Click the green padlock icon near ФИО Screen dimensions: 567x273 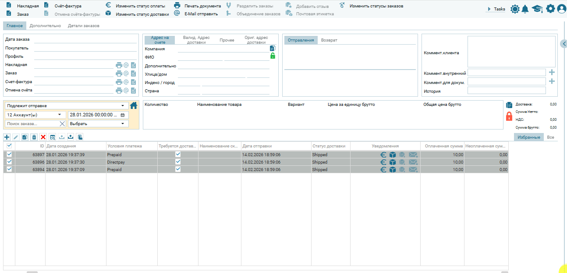click(x=273, y=56)
